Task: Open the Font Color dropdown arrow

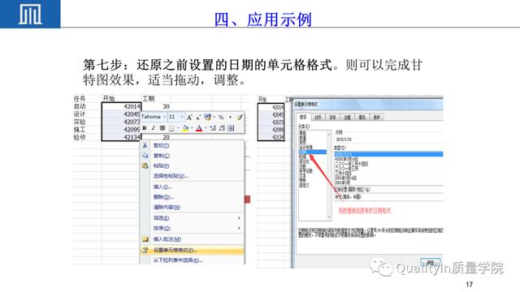Action: click(206, 128)
